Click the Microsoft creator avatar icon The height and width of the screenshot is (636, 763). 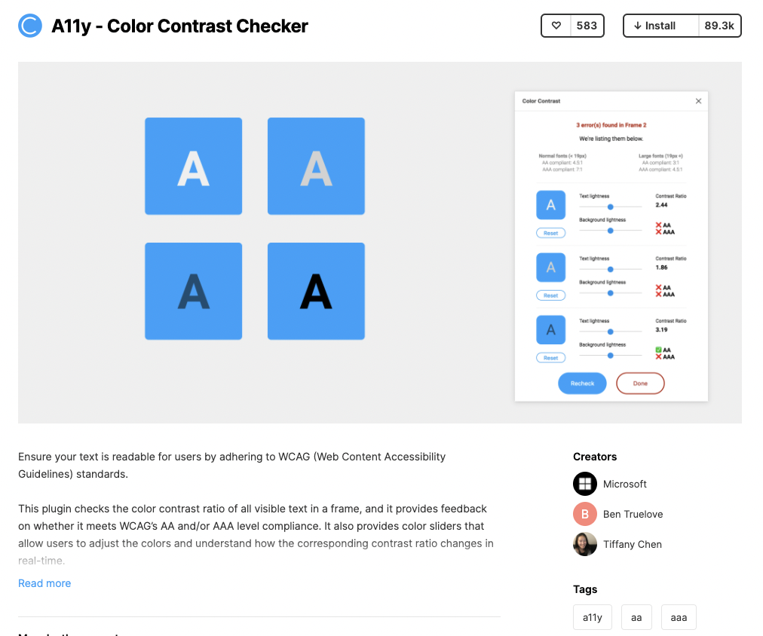[x=585, y=484]
